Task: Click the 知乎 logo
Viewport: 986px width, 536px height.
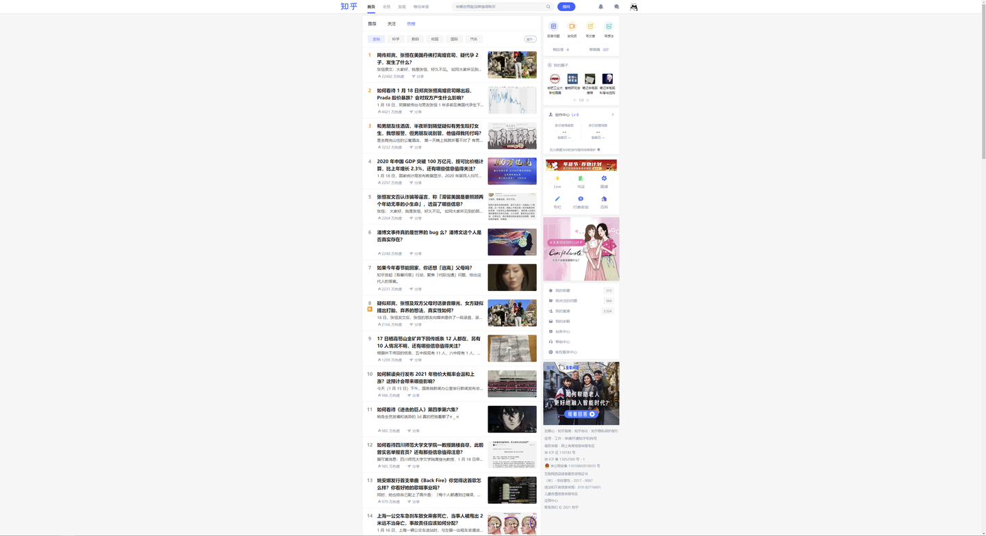Action: click(x=349, y=6)
